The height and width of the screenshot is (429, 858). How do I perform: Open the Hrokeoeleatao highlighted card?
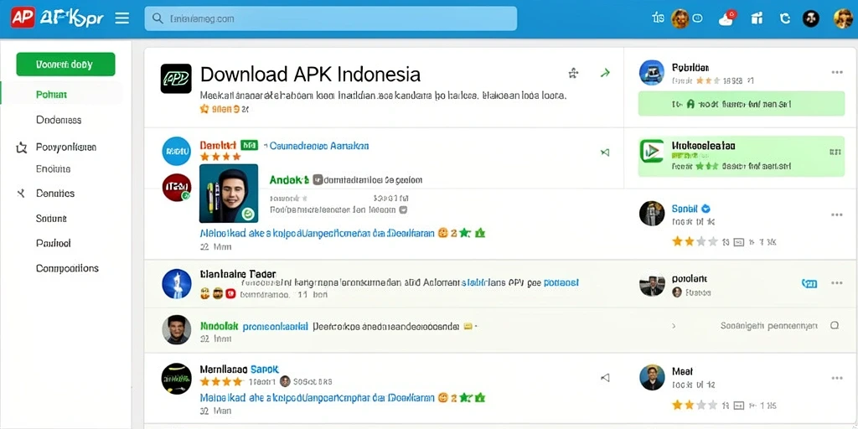[x=742, y=156]
